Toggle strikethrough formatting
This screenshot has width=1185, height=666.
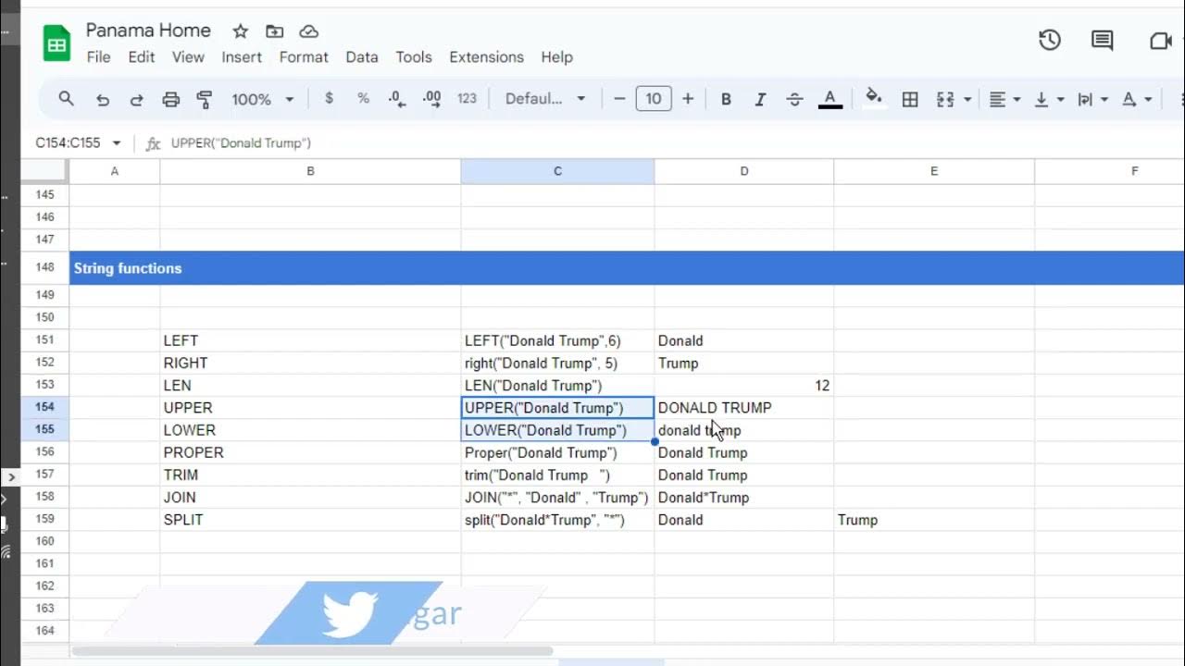pos(794,99)
